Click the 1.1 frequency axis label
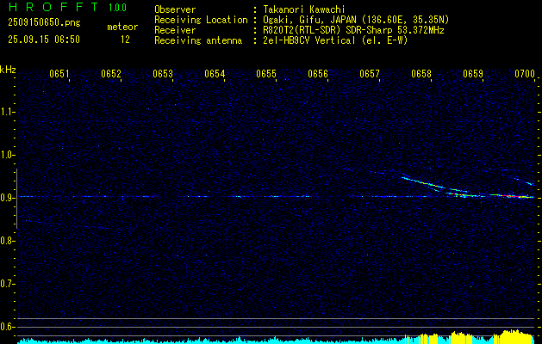Screen dimensions: 542x344 click(8, 111)
